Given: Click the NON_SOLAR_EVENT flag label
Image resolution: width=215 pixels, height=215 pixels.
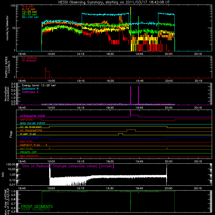Looking at the screenshot, I should point(33,123).
